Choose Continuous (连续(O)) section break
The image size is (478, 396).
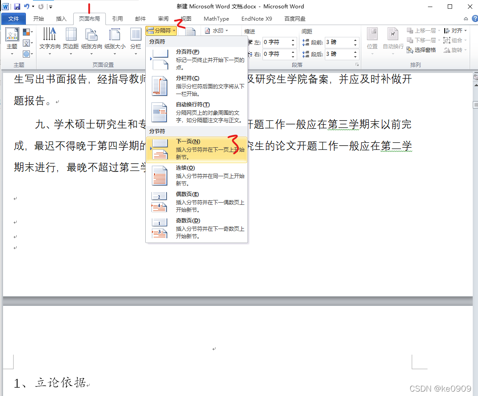[x=197, y=175]
